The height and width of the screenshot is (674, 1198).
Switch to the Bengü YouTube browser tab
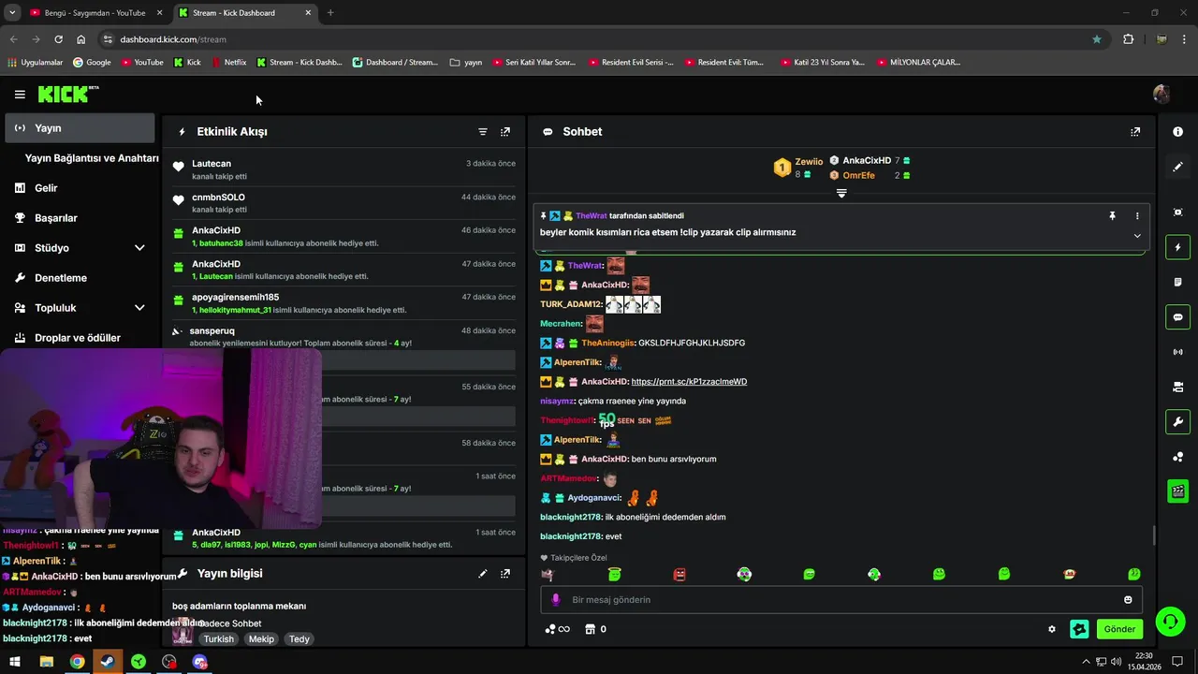(95, 13)
